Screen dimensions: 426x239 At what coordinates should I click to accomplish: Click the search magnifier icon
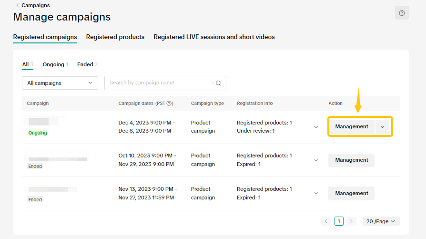pos(218,83)
